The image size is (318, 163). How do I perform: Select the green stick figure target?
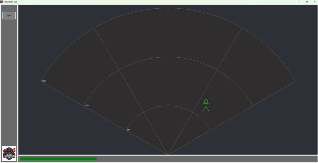(x=206, y=105)
